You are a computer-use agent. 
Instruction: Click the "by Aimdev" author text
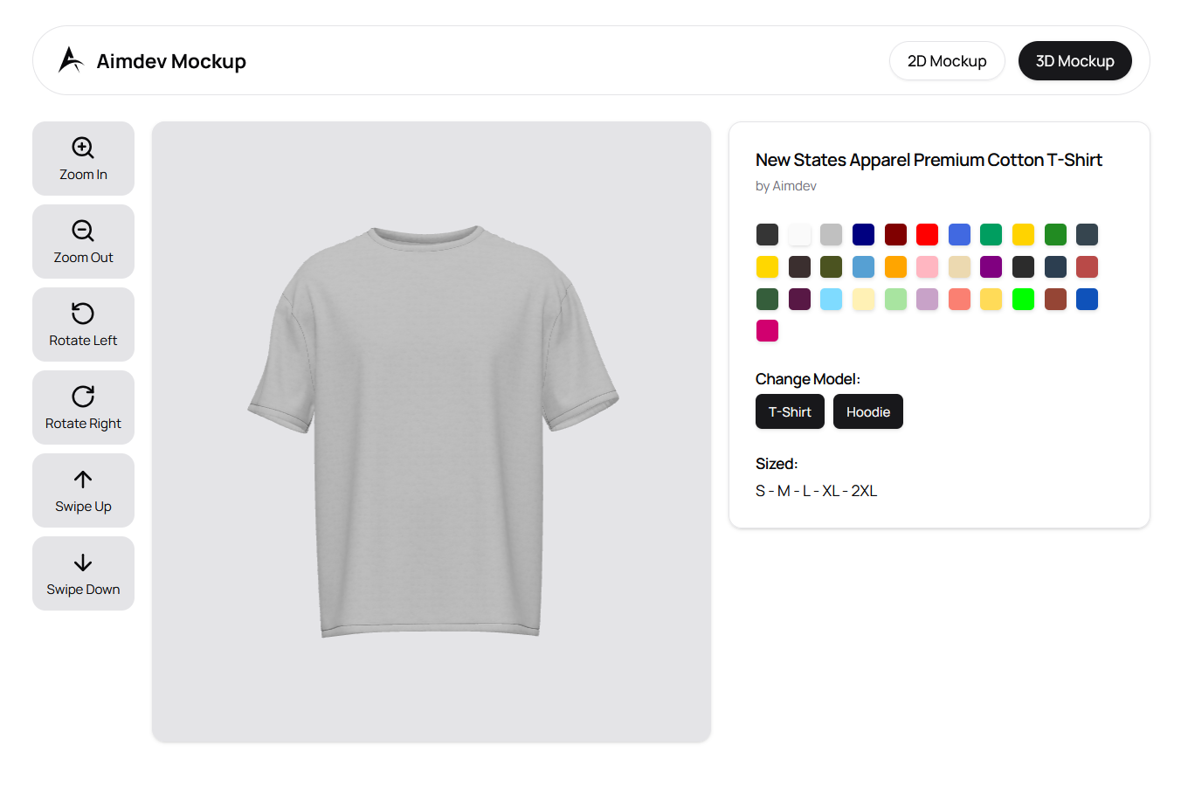point(786,186)
